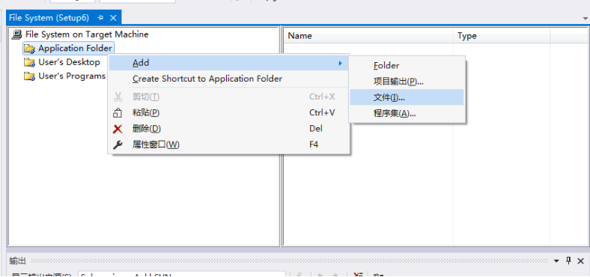Viewport: 590px width, 277px height.
Task: Open the Add submenu in context menu
Action: 228,63
